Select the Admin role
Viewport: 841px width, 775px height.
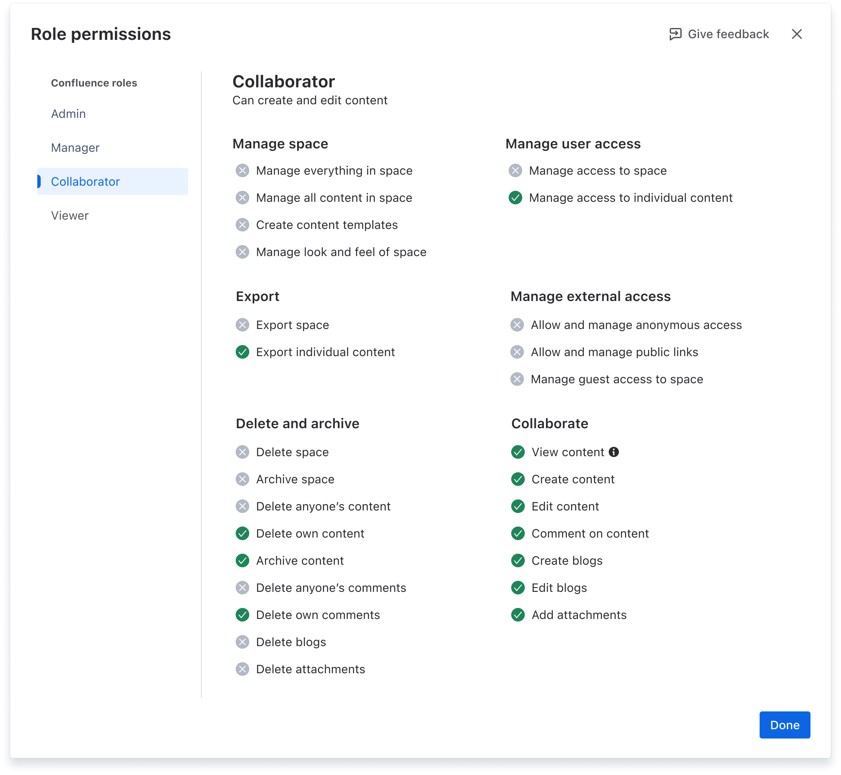(68, 114)
